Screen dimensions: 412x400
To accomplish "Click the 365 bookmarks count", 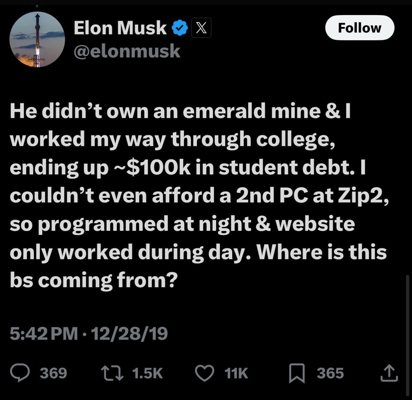I will click(330, 373).
